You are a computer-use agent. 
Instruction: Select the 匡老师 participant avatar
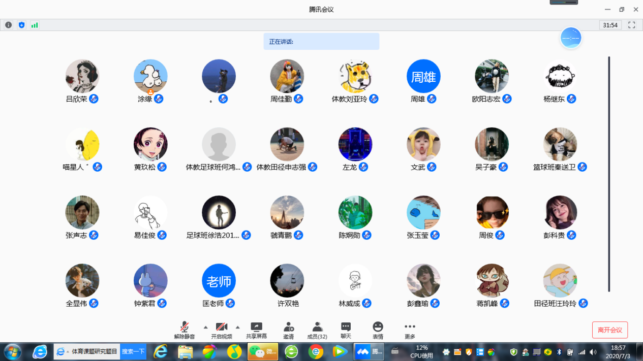[219, 280]
